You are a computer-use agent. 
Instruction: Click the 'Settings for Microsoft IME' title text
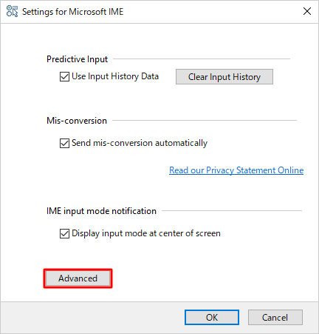(73, 12)
